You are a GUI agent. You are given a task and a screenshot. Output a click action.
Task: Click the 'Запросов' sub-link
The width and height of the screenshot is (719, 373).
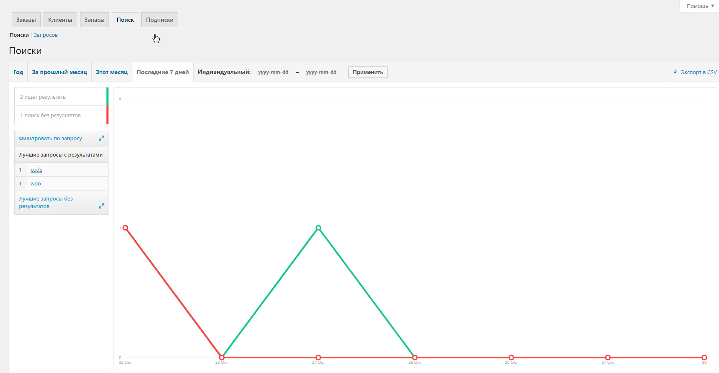coord(46,35)
